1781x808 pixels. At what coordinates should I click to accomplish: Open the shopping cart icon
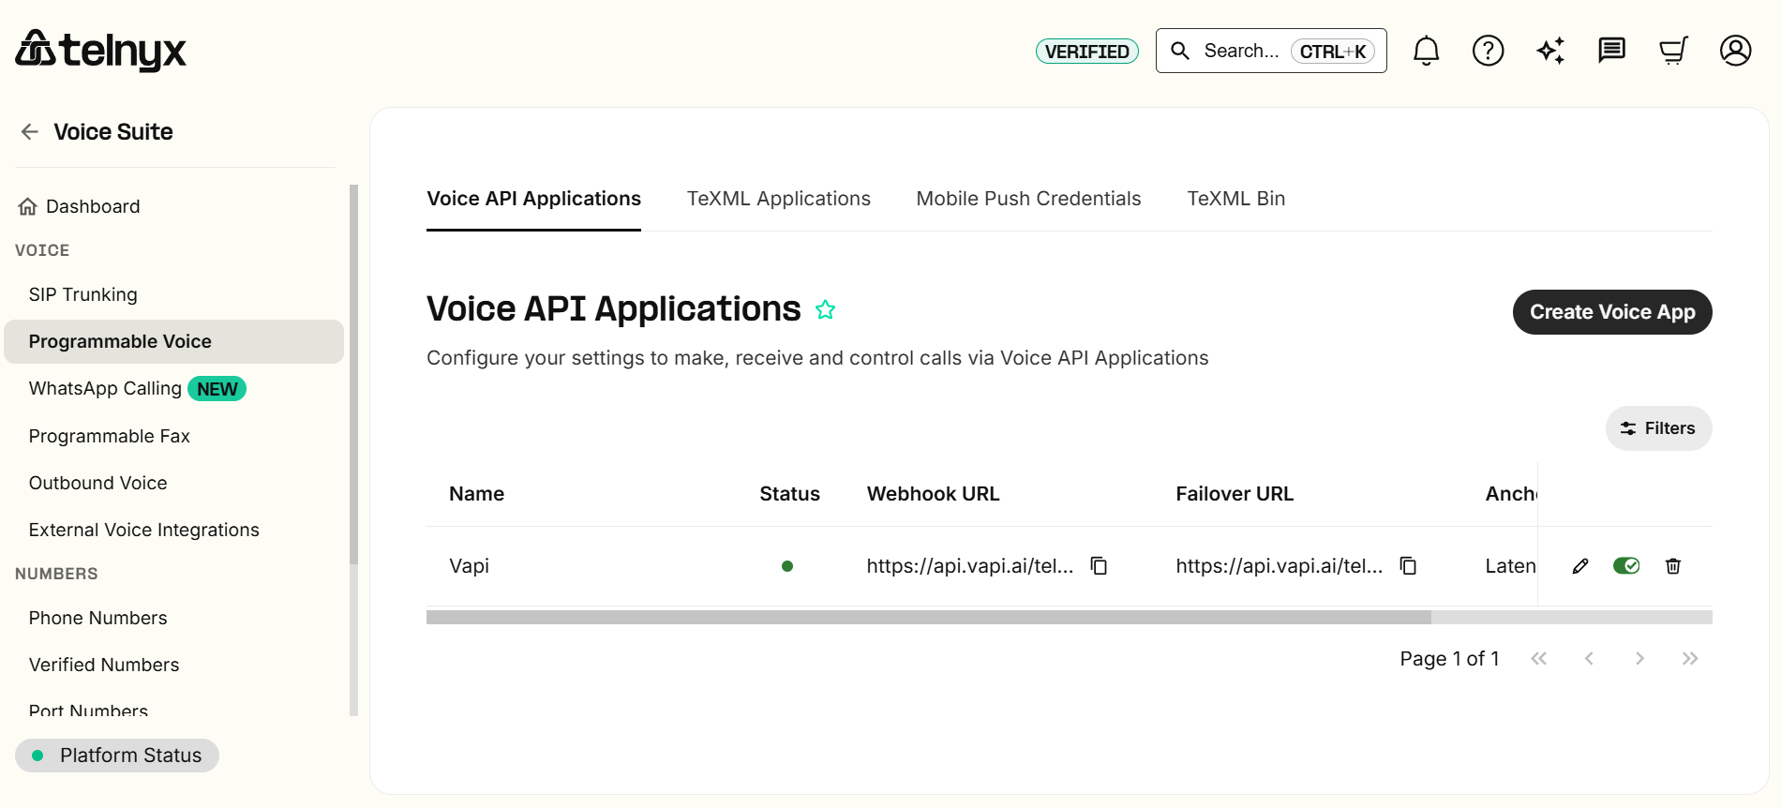point(1673,51)
